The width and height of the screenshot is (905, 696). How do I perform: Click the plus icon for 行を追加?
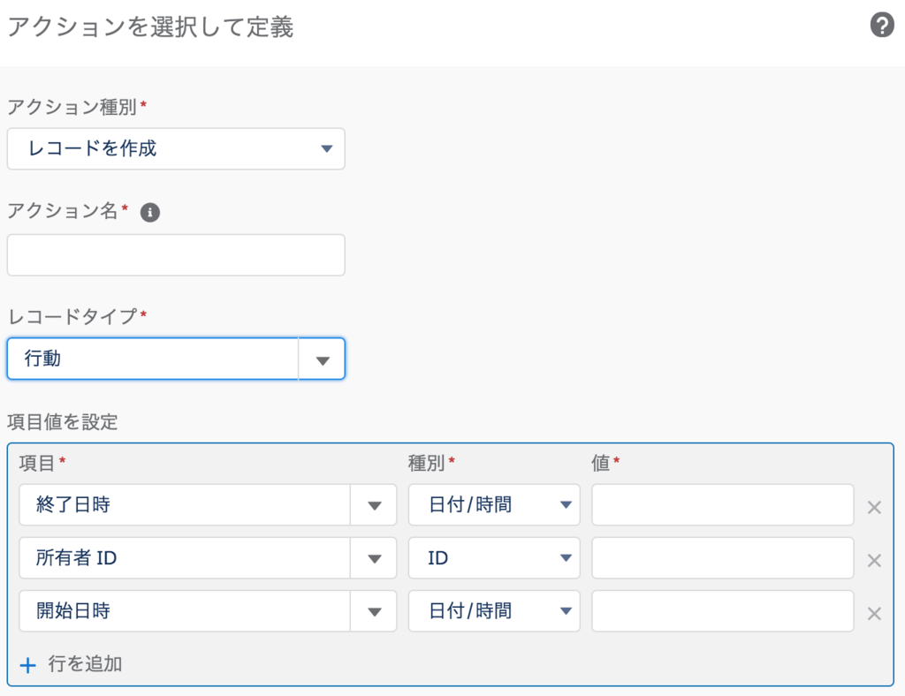click(27, 665)
